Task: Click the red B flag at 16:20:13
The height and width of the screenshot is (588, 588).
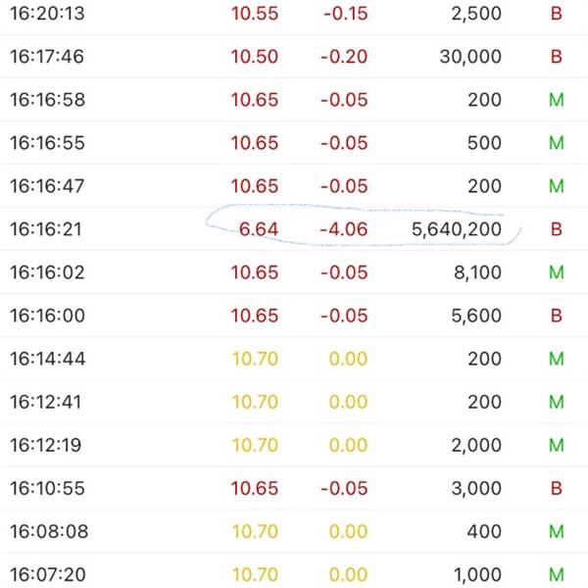Action: (556, 14)
